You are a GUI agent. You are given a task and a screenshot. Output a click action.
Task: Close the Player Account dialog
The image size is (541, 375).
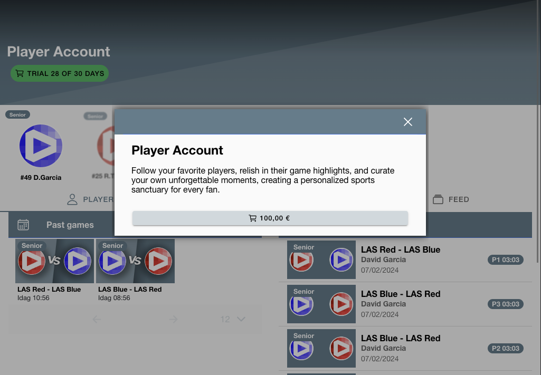[x=407, y=122]
